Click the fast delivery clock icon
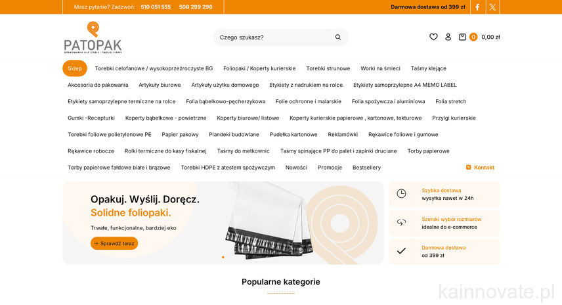 tap(401, 194)
